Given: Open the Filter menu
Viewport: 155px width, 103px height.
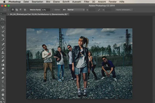Looking at the screenshot, I should coord(87,2).
